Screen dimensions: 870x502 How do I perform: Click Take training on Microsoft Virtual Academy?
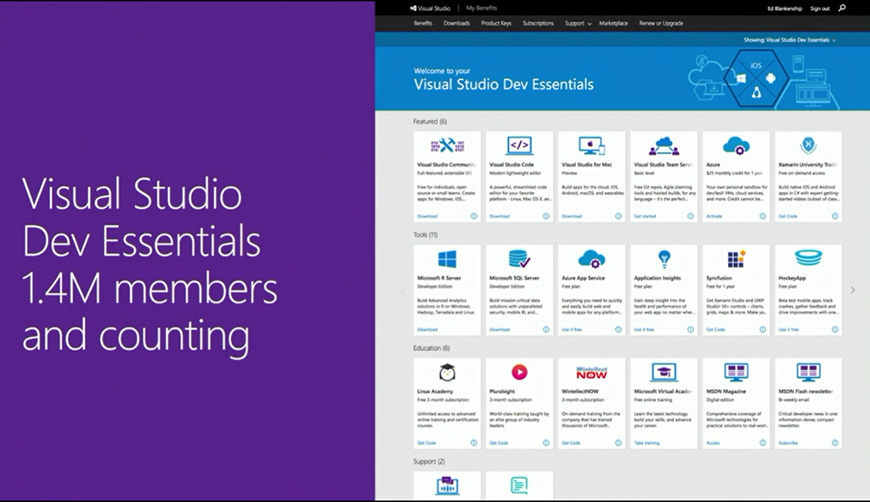pos(647,443)
